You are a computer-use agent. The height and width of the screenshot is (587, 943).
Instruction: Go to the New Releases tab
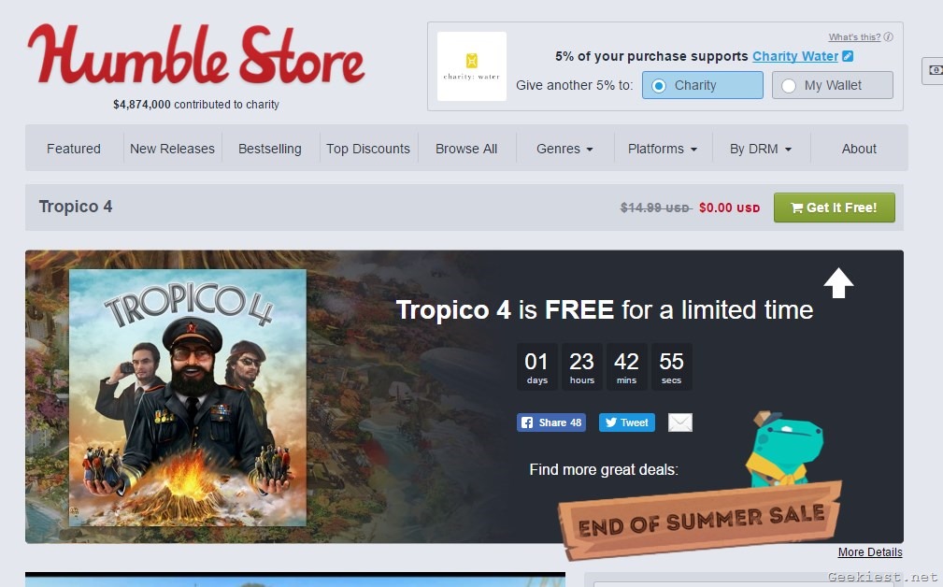[172, 149]
